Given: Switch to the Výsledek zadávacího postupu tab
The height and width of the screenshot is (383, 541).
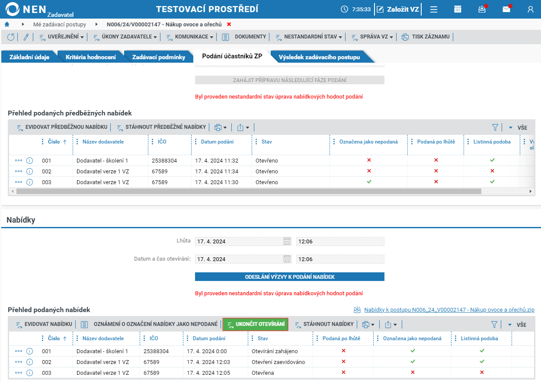Looking at the screenshot, I should point(319,57).
